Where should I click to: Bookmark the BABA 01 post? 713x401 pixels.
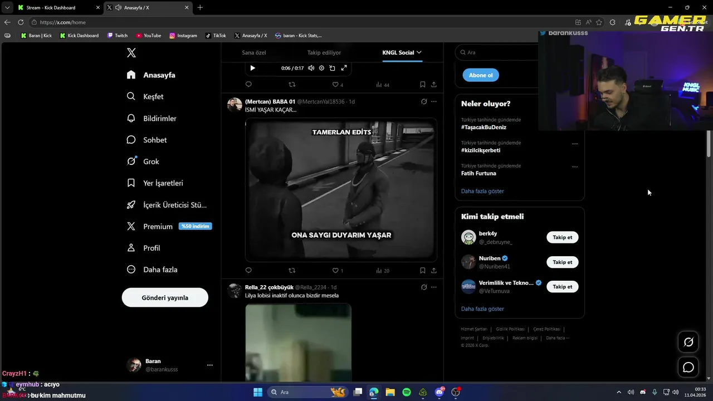tap(422, 271)
